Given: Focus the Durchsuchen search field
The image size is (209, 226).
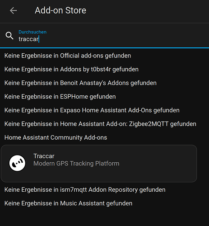Looking at the screenshot, I should click(x=104, y=36).
